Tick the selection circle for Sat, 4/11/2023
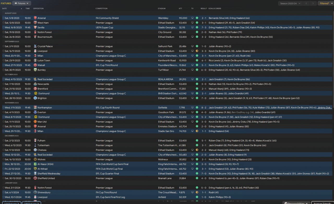This screenshot has width=334, height=204. pyautogui.click(x=3, y=112)
